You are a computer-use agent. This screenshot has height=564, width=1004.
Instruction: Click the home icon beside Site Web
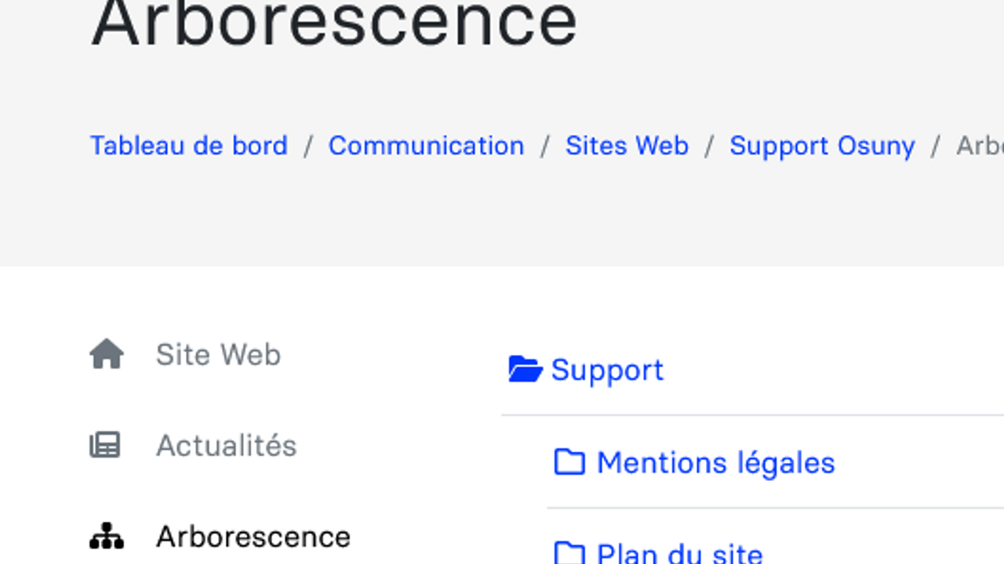(107, 355)
